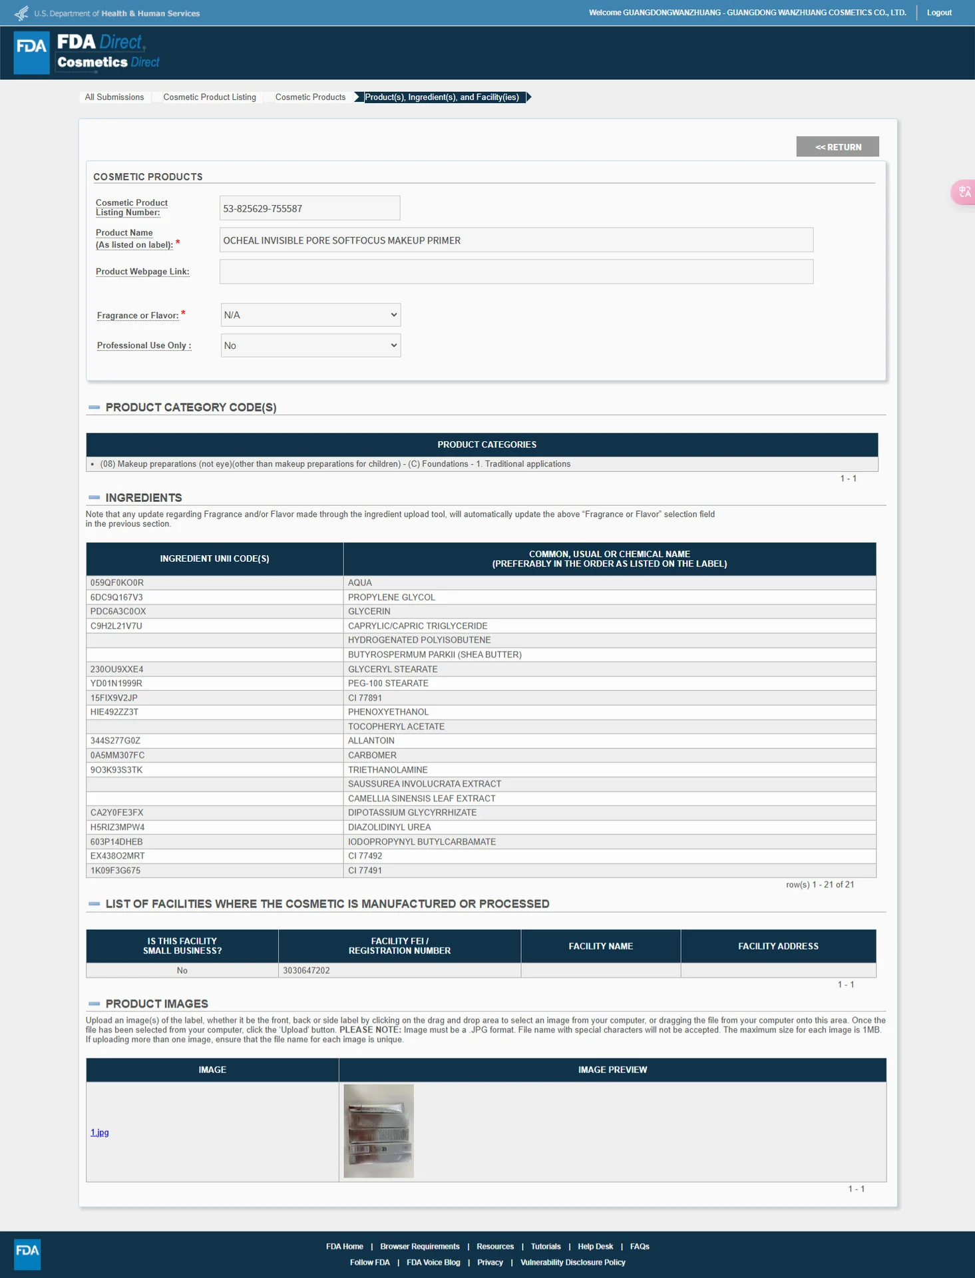
Task: Select BUTYROSPERMUM PARKII (SHEA BUTTER) cell
Action: pos(610,655)
